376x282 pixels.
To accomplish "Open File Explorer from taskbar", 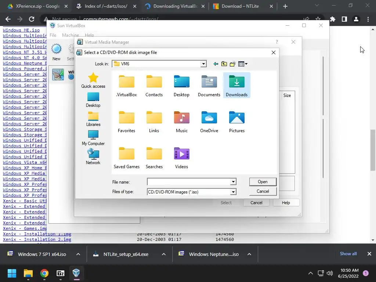I will [x=28, y=273].
